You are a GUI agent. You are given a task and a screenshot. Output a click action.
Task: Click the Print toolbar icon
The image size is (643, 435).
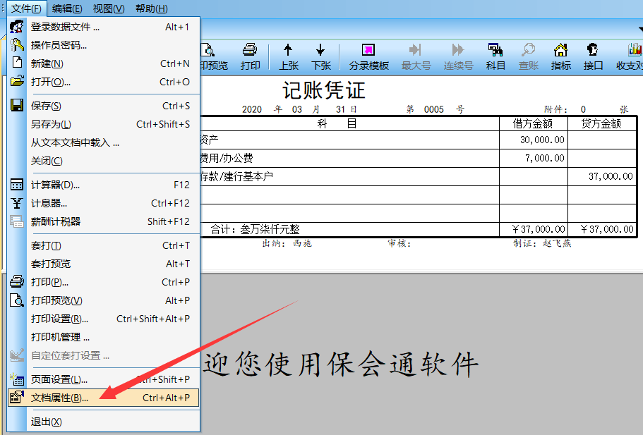click(250, 56)
